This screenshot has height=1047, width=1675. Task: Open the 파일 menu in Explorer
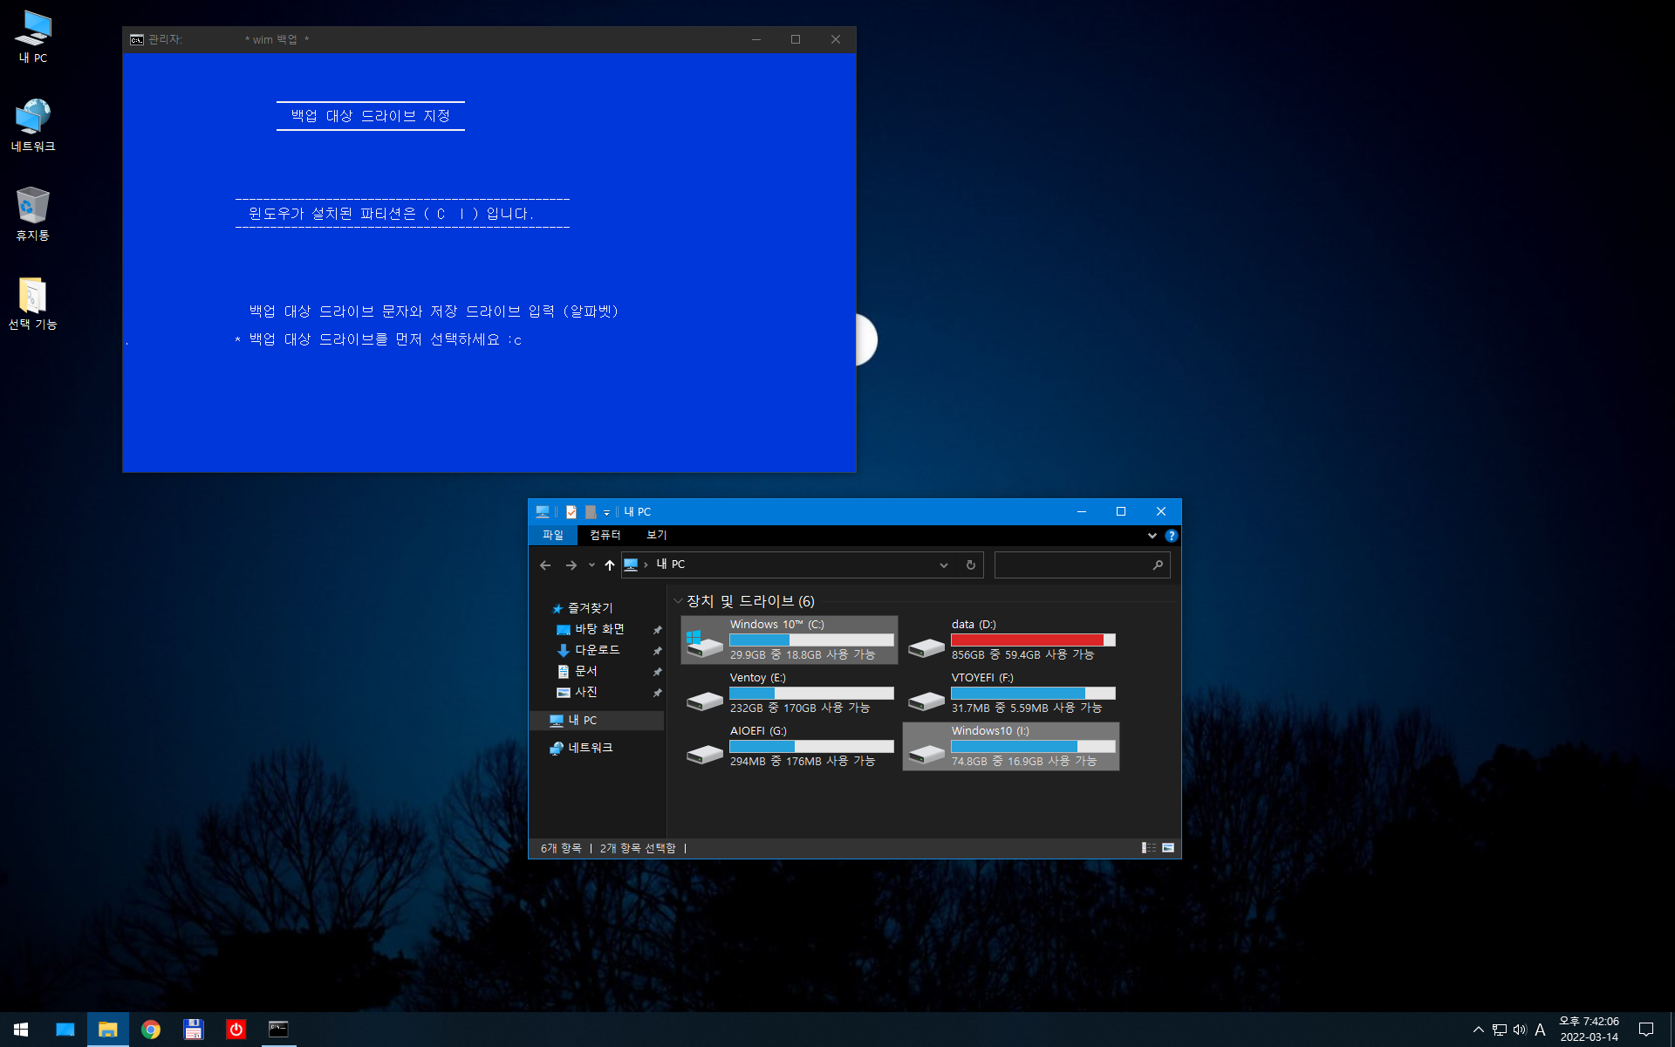tap(553, 535)
